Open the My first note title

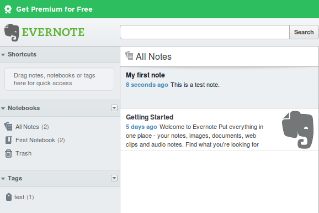tap(145, 75)
